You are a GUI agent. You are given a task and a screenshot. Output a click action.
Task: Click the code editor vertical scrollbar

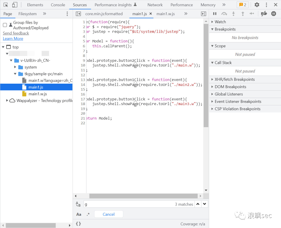coord(206,75)
